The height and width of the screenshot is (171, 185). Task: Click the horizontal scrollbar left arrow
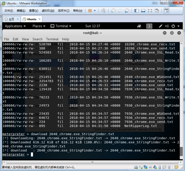click(x=4, y=162)
